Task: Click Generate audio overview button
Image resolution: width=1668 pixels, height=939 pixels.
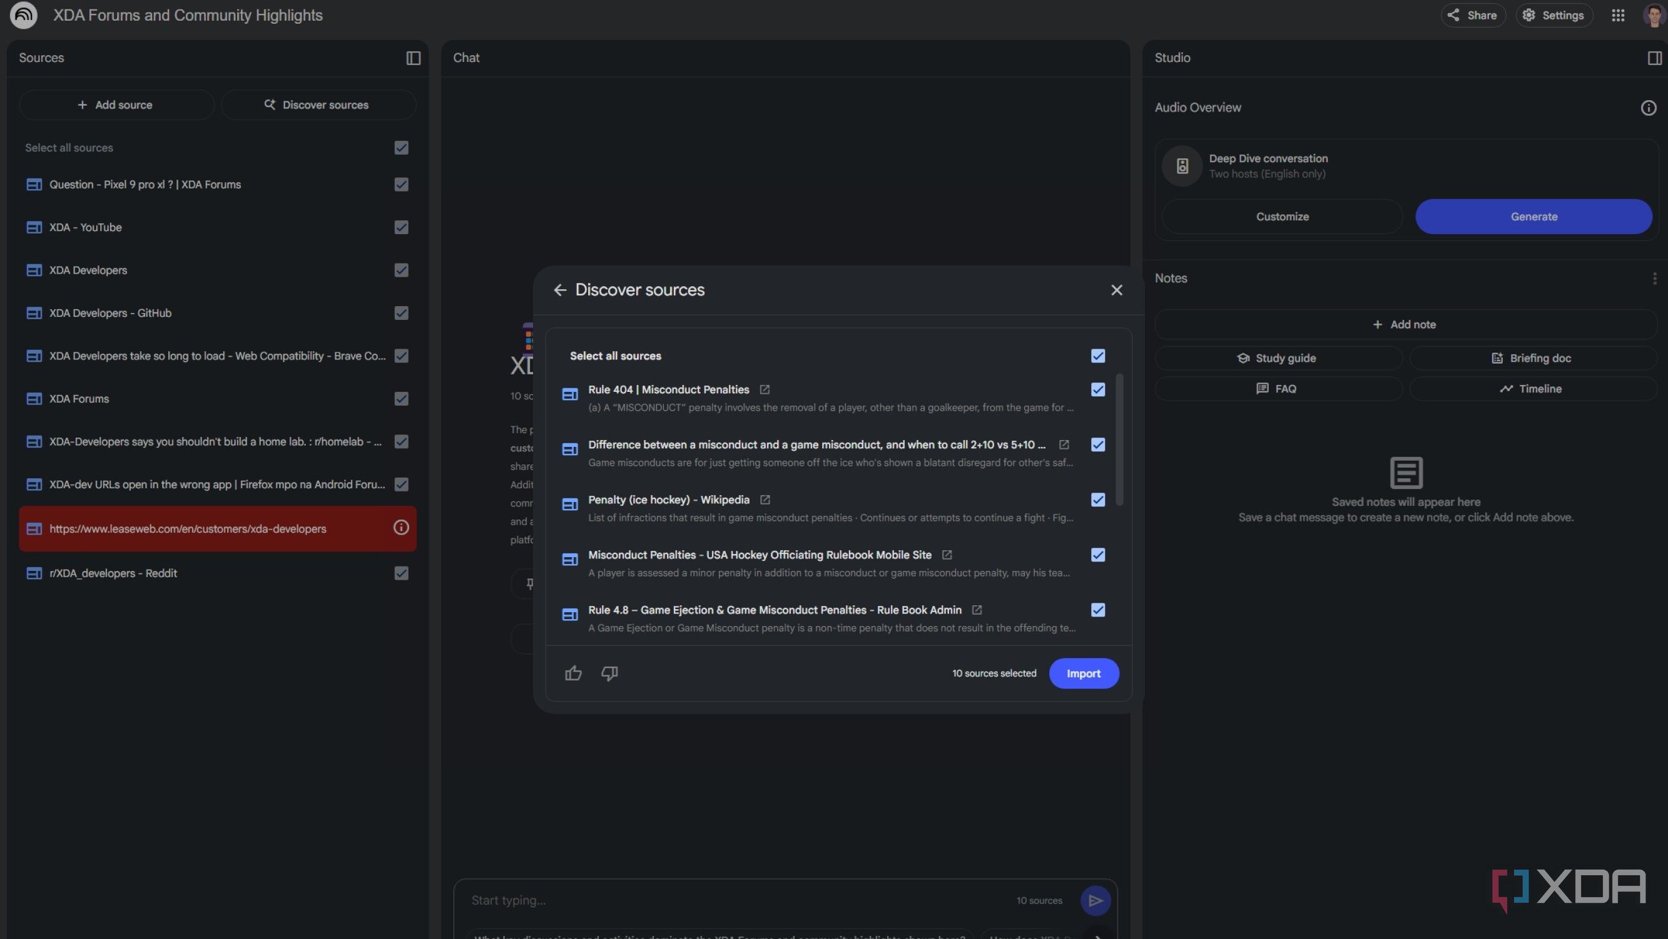Action: [1533, 217]
